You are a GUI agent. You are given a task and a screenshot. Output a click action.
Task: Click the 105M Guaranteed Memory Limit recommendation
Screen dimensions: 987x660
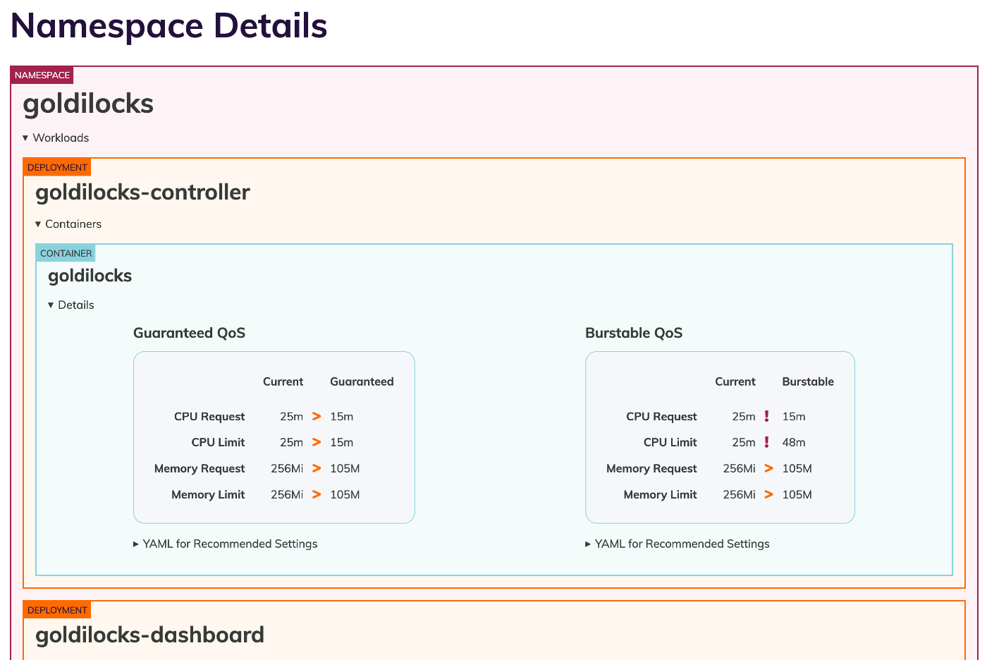coord(345,494)
